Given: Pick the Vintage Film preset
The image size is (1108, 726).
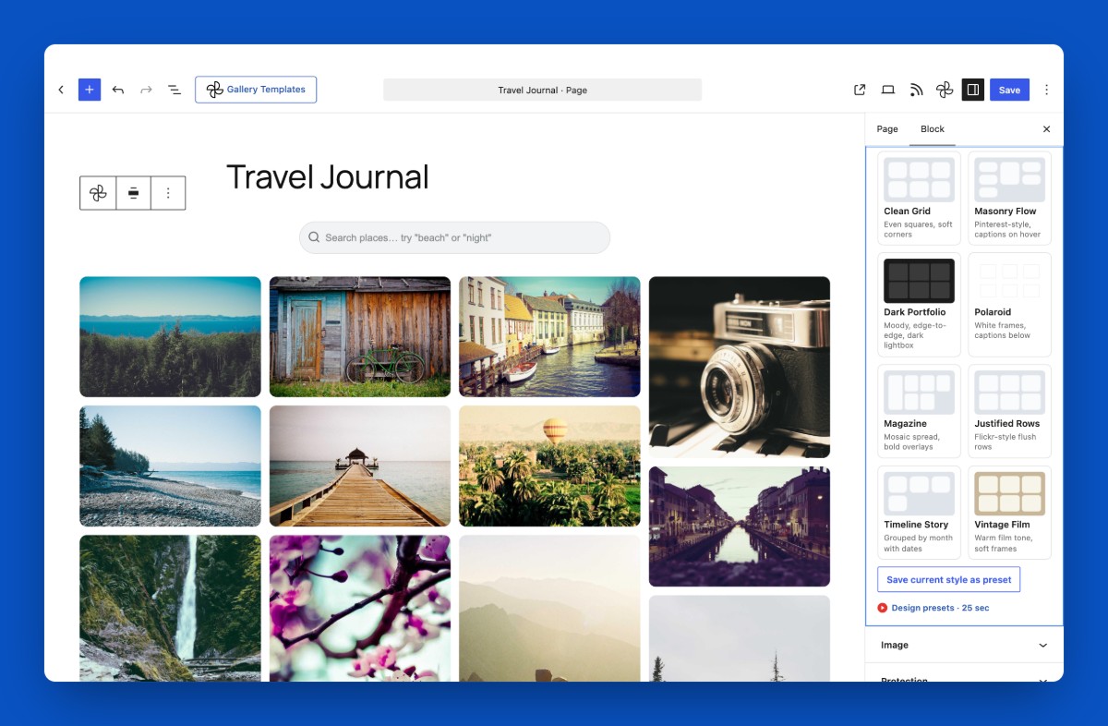Looking at the screenshot, I should click(1009, 513).
